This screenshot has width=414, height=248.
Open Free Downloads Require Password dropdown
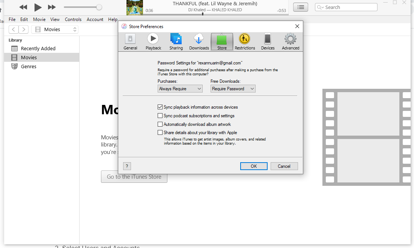(x=233, y=89)
